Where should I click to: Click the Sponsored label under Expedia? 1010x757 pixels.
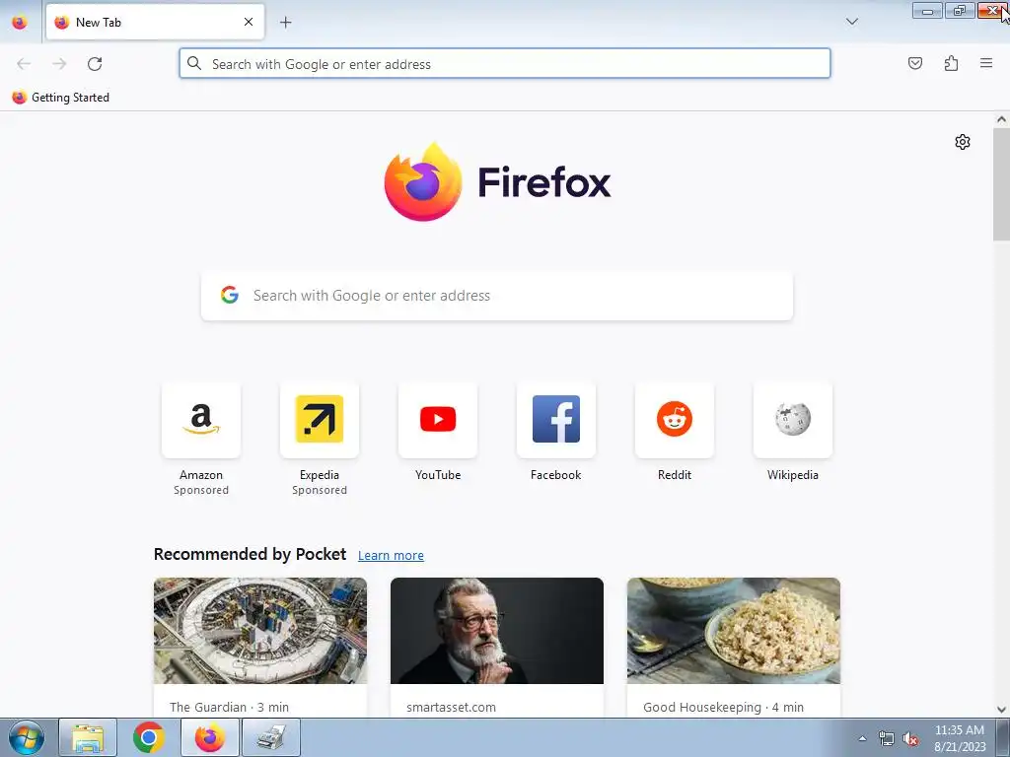click(x=320, y=491)
